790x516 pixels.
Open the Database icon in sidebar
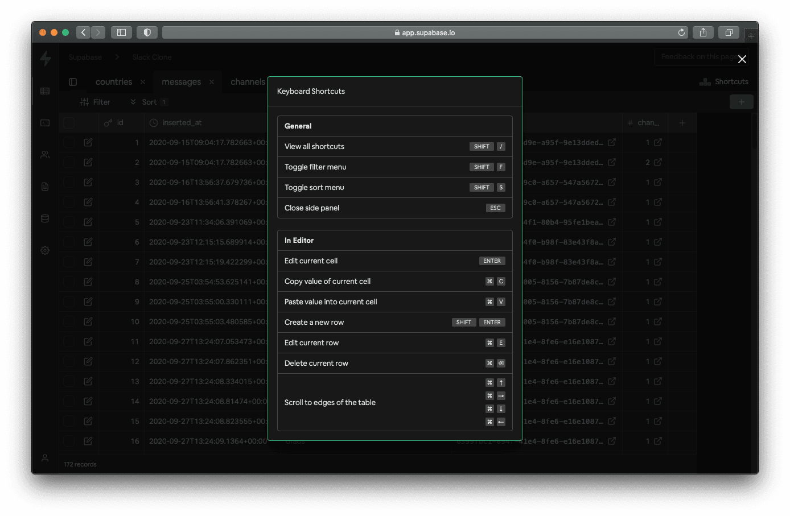pyautogui.click(x=45, y=218)
